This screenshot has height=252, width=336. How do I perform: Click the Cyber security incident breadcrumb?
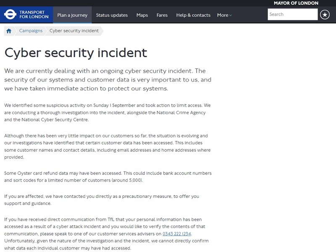point(74,31)
